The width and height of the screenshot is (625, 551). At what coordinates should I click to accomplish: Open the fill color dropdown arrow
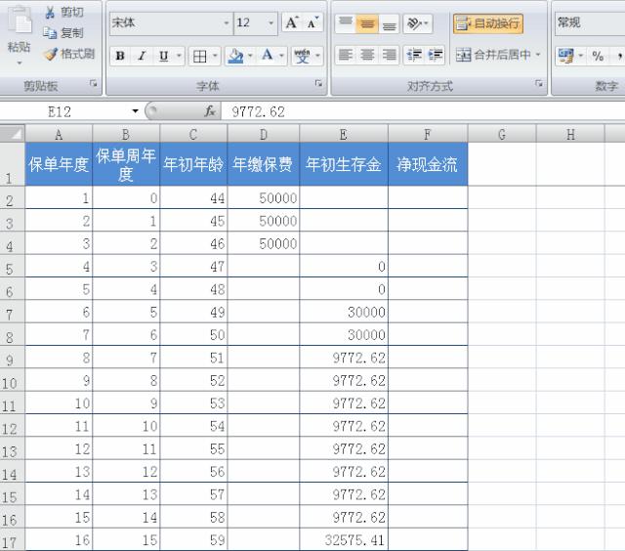click(x=250, y=57)
